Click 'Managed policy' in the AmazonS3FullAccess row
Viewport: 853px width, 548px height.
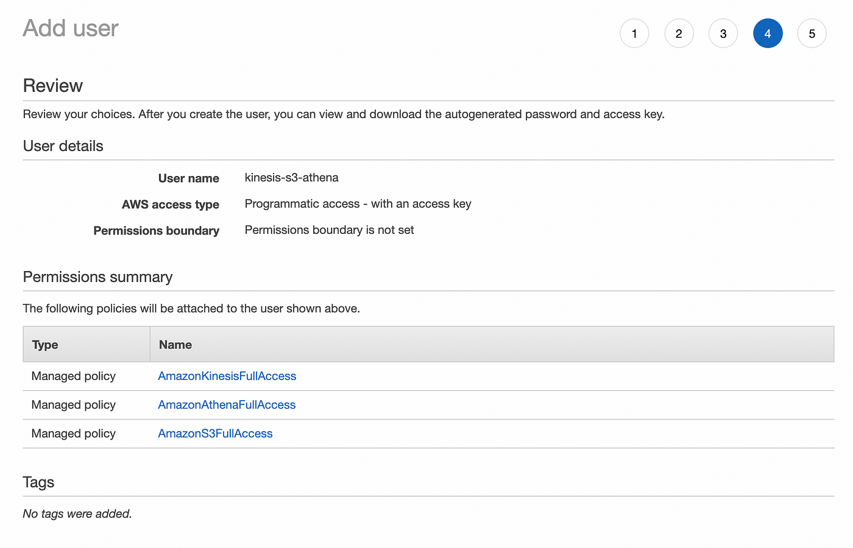(x=74, y=434)
